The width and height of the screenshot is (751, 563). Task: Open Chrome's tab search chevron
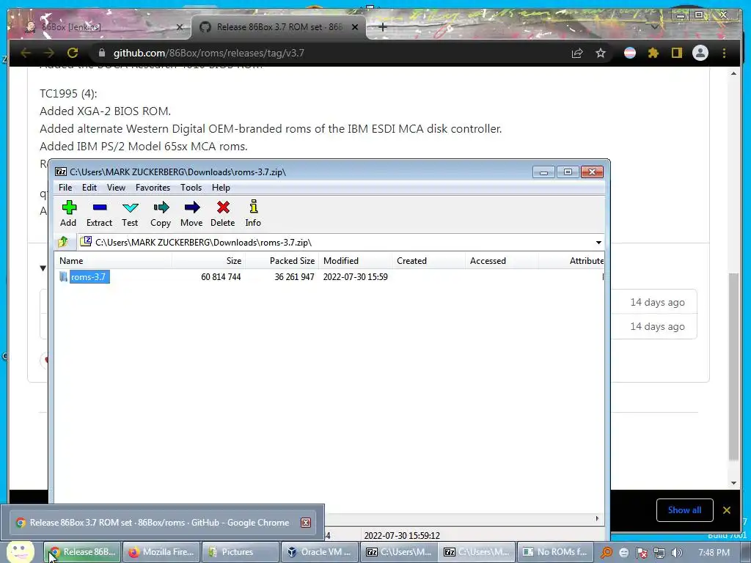pos(654,27)
